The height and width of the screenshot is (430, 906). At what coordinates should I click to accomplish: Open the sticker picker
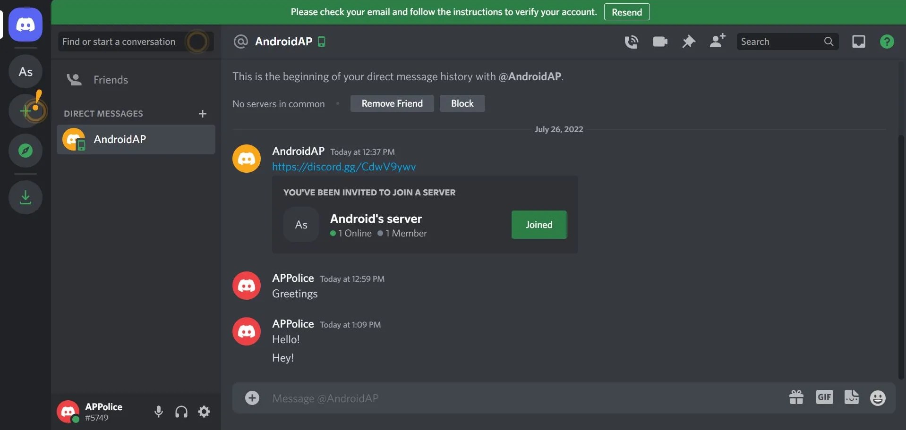coord(851,398)
